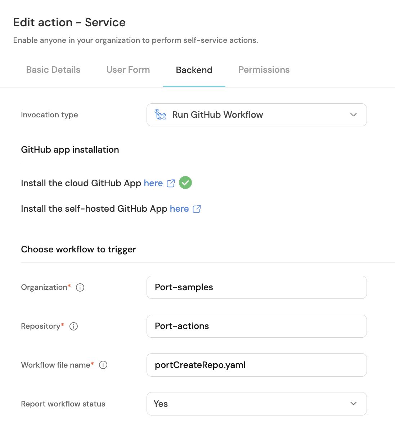The width and height of the screenshot is (395, 427).
Task: Switch to the User Form tab
Action: point(128,70)
